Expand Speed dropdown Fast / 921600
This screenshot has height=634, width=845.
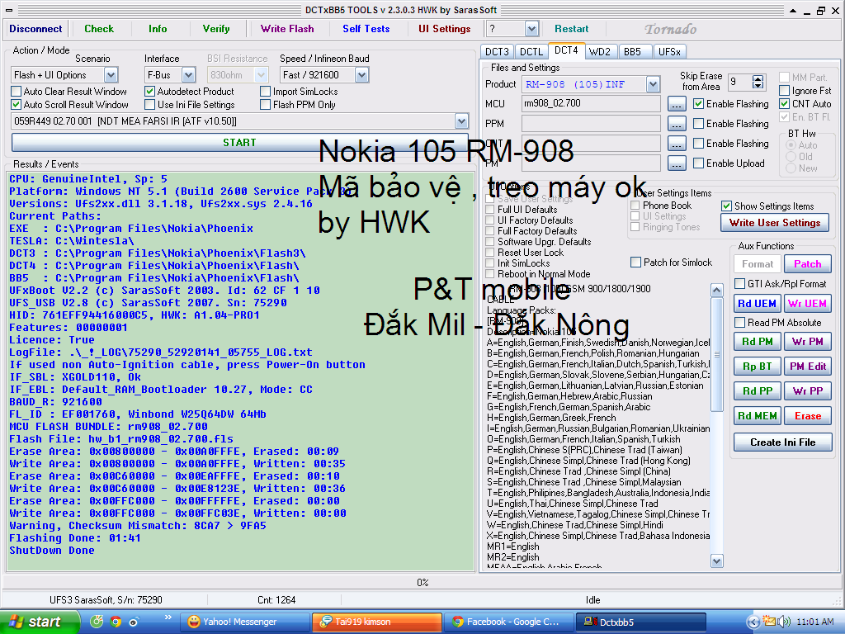(x=361, y=75)
